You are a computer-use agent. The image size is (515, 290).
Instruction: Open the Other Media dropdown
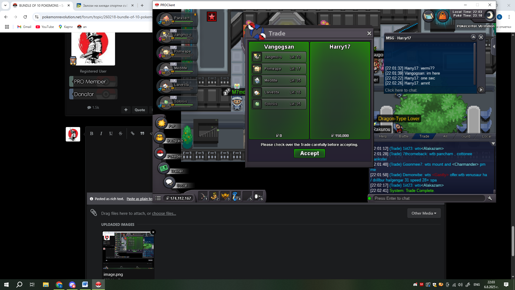click(424, 213)
